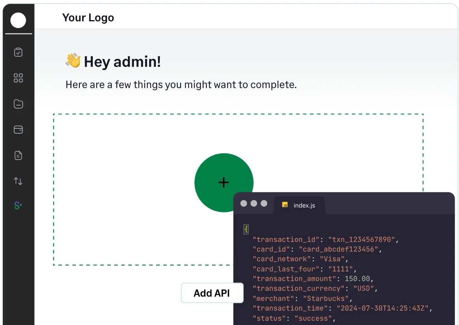Click the rightmost gray window dot
This screenshot has height=325, width=459.
pyautogui.click(x=264, y=203)
